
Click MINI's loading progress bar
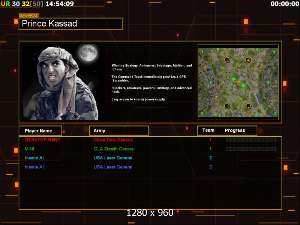click(251, 148)
